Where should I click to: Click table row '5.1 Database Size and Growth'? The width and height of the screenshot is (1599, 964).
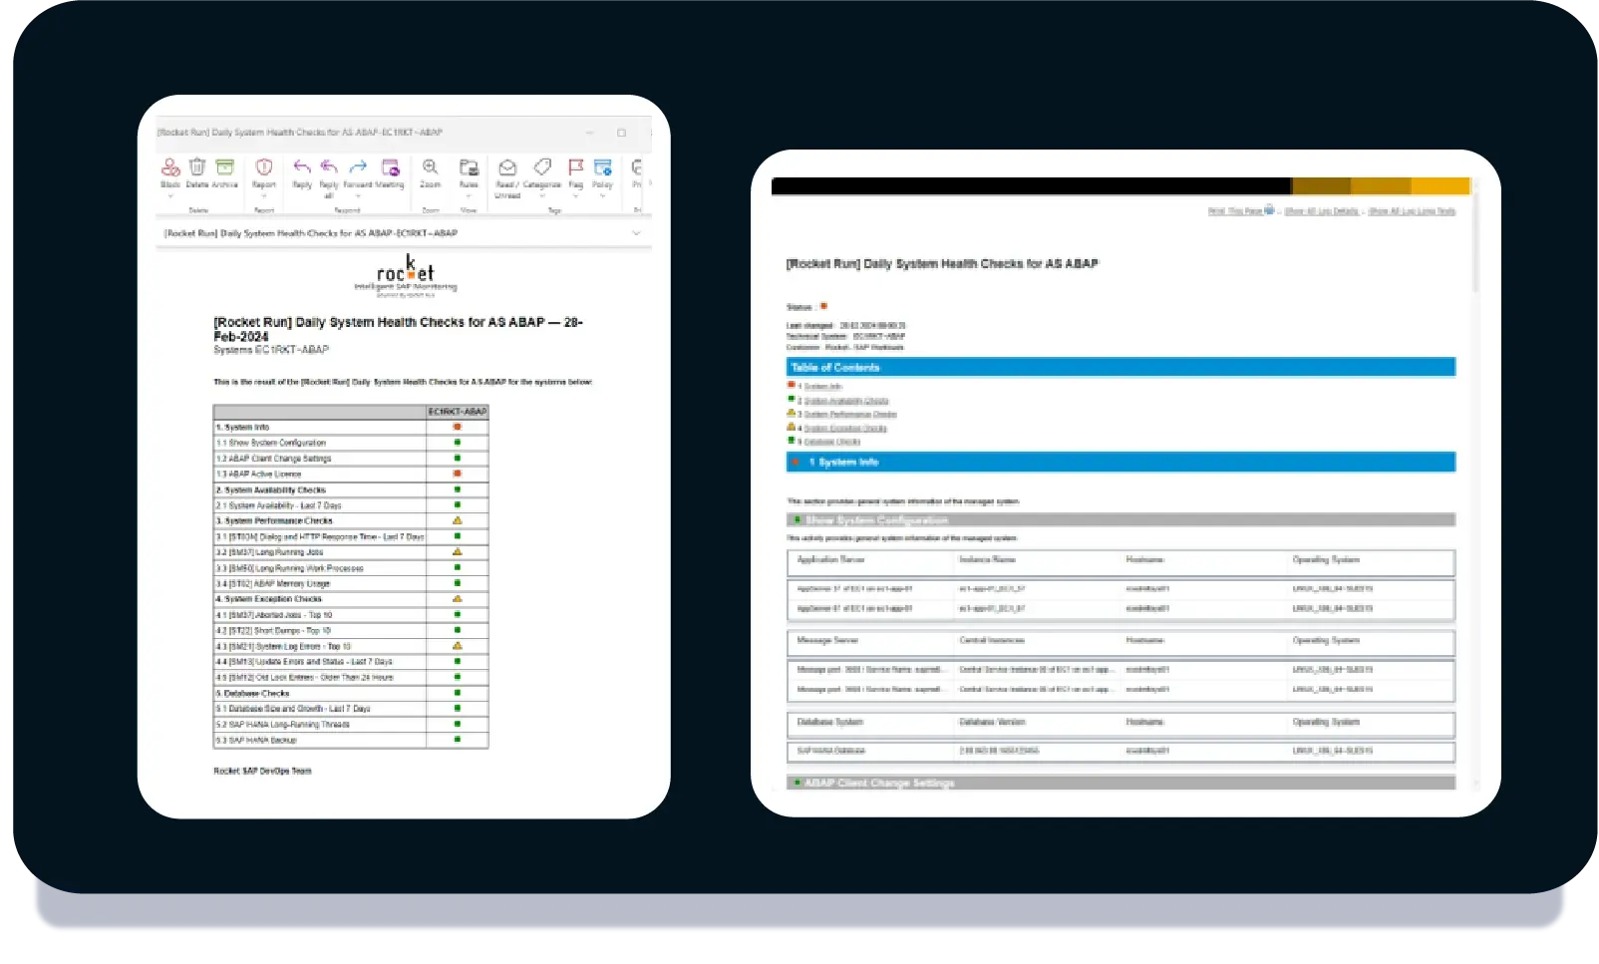click(x=351, y=709)
